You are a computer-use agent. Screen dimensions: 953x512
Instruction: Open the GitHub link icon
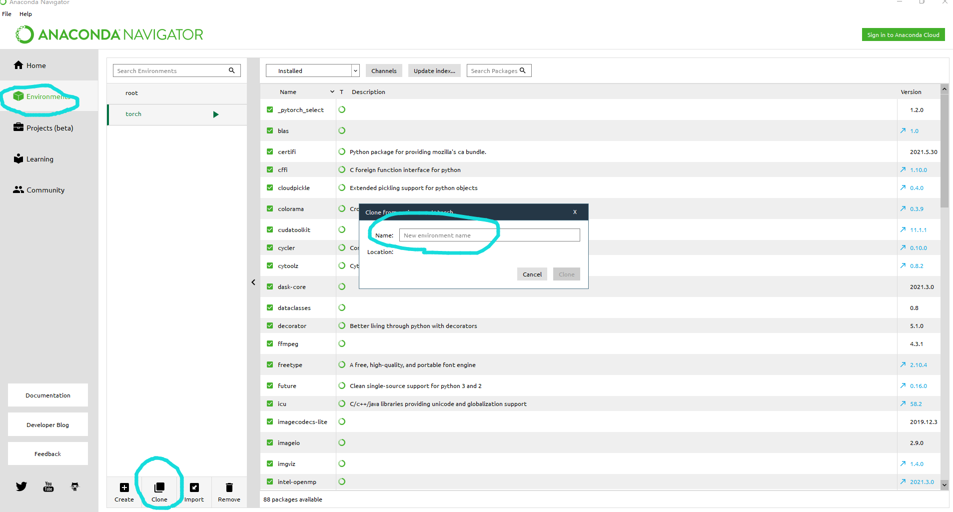75,486
